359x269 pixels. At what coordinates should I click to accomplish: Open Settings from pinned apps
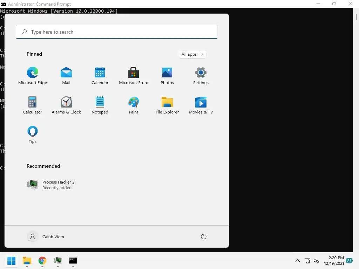[201, 76]
